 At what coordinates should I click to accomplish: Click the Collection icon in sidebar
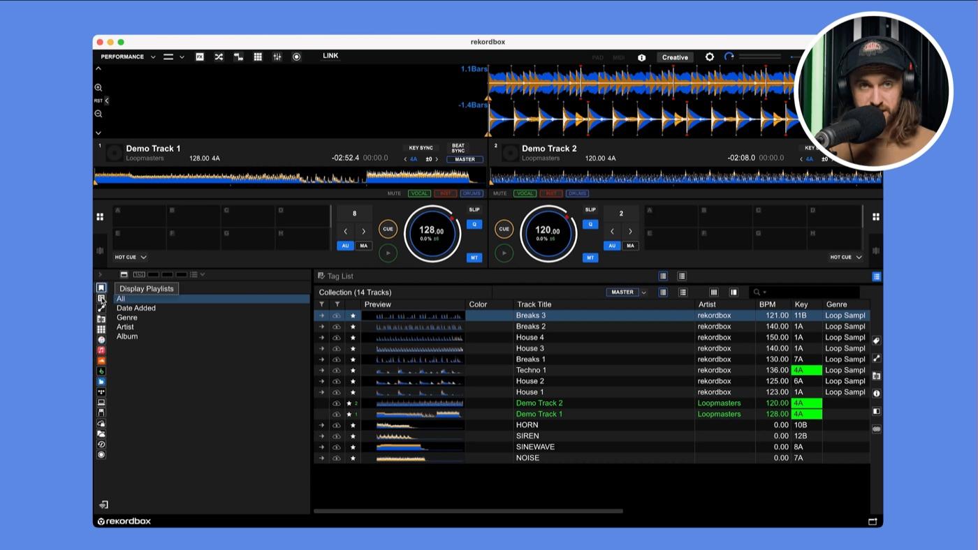pos(101,288)
